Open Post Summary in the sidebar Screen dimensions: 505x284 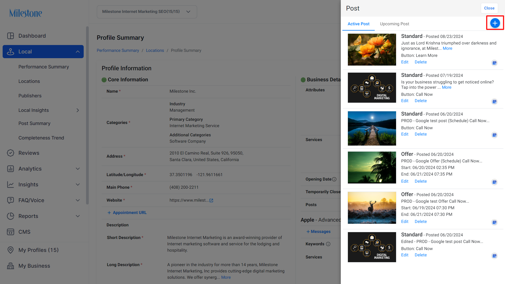pyautogui.click(x=34, y=123)
